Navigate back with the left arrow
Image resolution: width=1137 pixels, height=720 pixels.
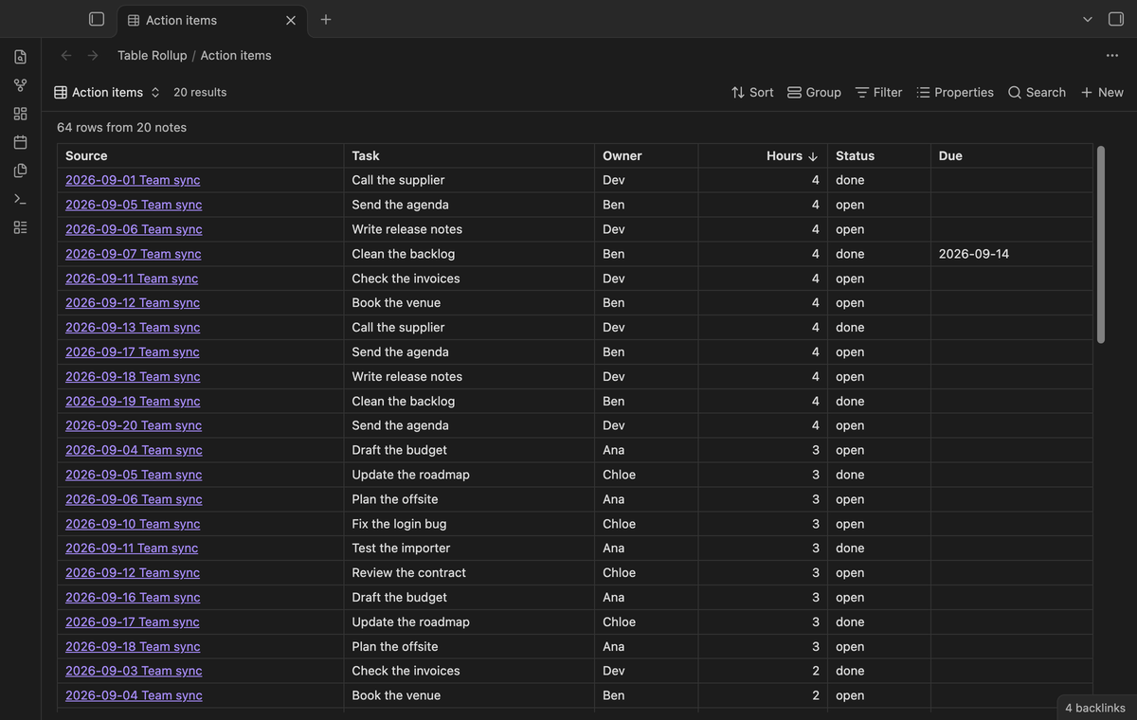coord(65,55)
